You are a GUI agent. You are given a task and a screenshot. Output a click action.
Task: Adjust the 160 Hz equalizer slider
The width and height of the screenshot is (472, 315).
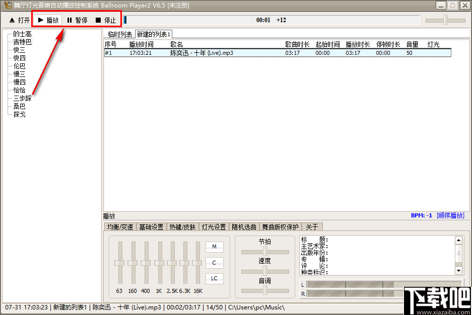click(133, 263)
